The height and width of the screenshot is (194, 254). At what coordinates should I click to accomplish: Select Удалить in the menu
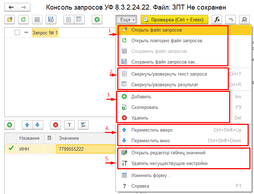[x=184, y=118]
